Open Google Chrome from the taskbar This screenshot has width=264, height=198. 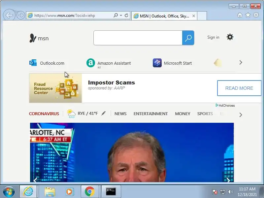(x=89, y=191)
